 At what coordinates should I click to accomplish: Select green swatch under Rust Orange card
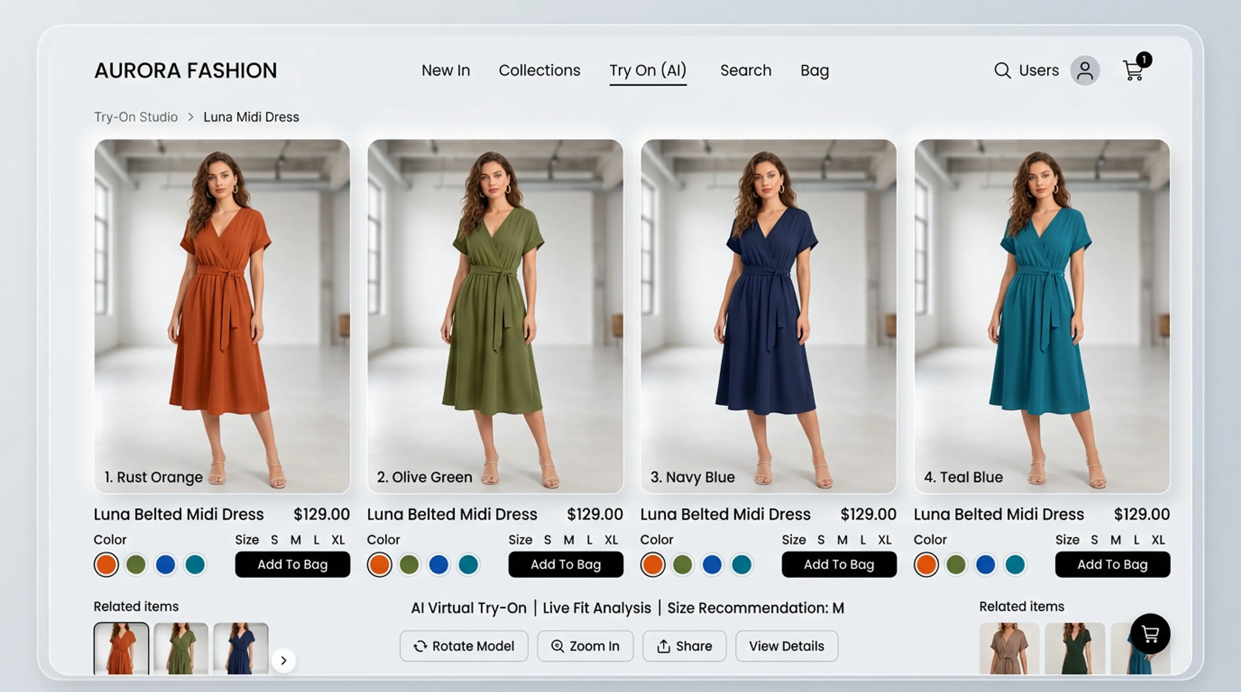point(136,564)
